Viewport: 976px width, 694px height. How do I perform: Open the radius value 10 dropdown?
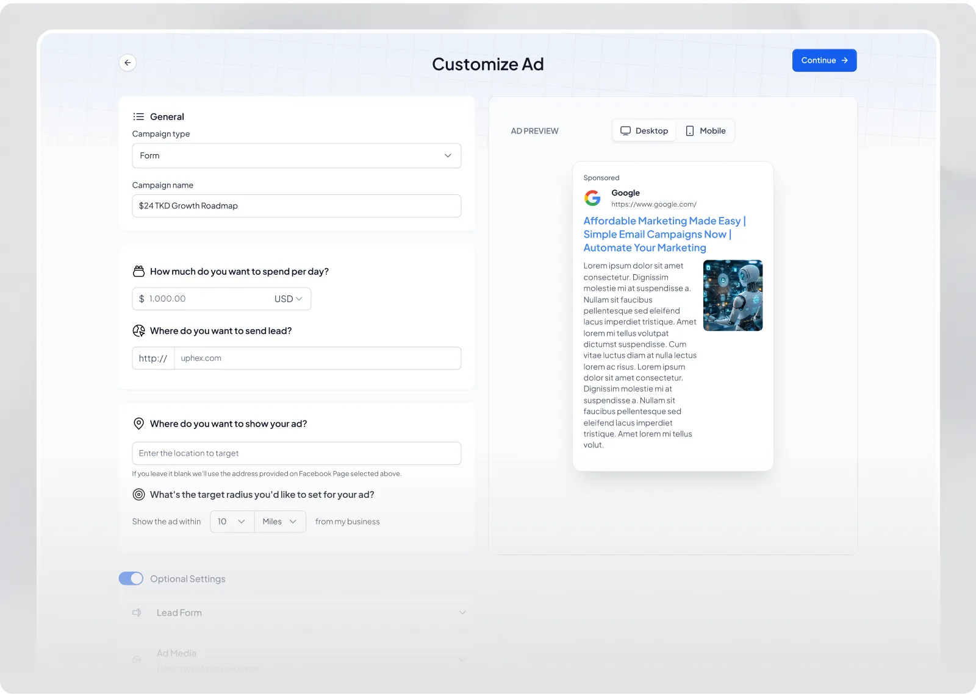[232, 522]
